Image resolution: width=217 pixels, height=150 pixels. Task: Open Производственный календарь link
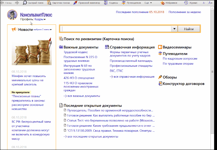(x=131, y=61)
